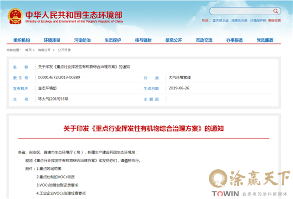The width and height of the screenshot is (293, 199).
Task: Click the 分类 field label
Action: (x=151, y=78)
